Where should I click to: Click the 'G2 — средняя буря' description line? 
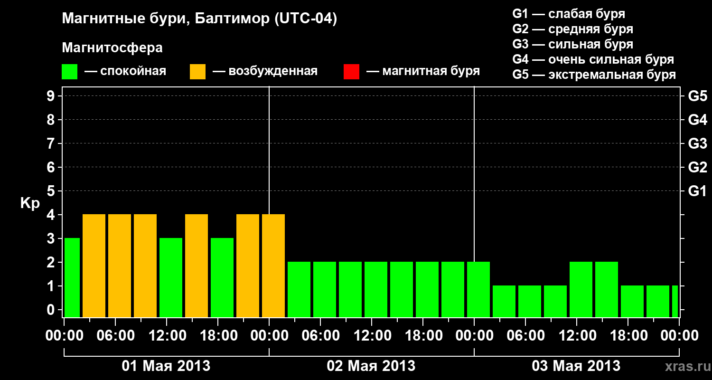573,29
